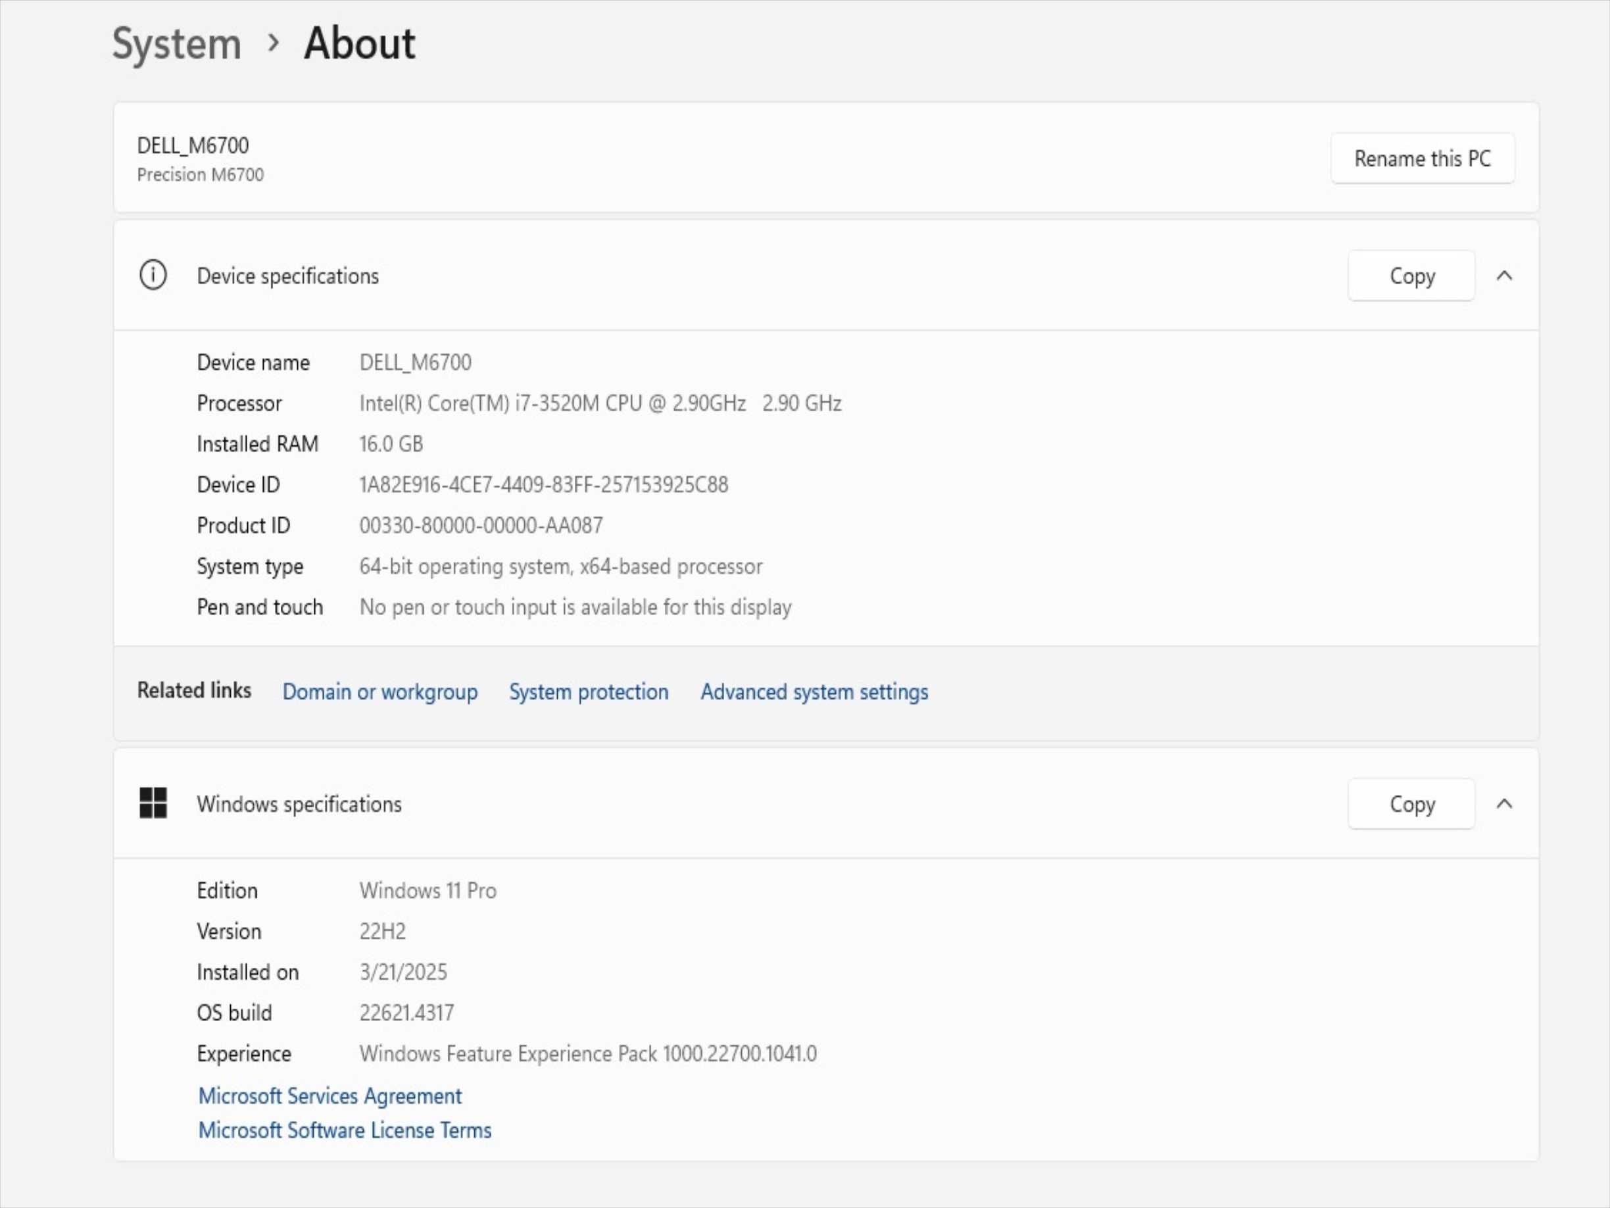Screen dimensions: 1610x1208
Task: Click the Edition label
Action: pos(227,890)
